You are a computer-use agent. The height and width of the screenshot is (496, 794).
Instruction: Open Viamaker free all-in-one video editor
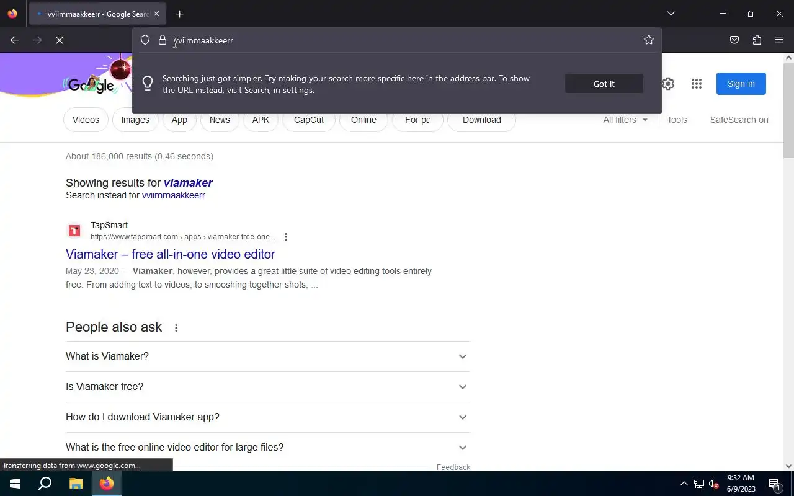click(171, 254)
